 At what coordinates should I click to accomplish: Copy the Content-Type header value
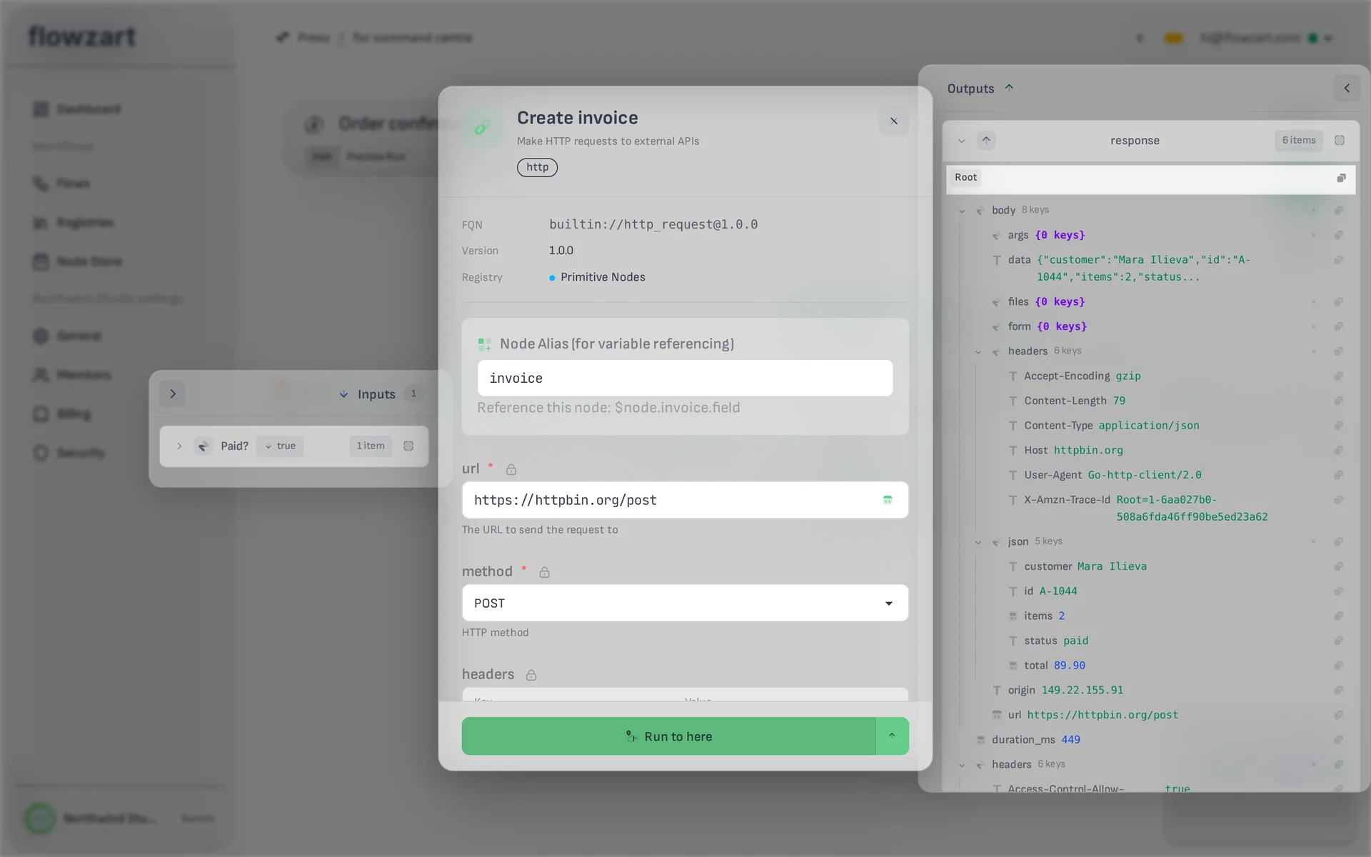pos(1339,426)
